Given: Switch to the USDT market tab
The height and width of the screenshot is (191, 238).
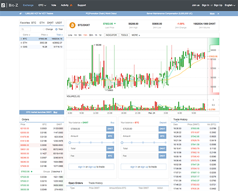Looking at the screenshot, I should click(x=59, y=23).
